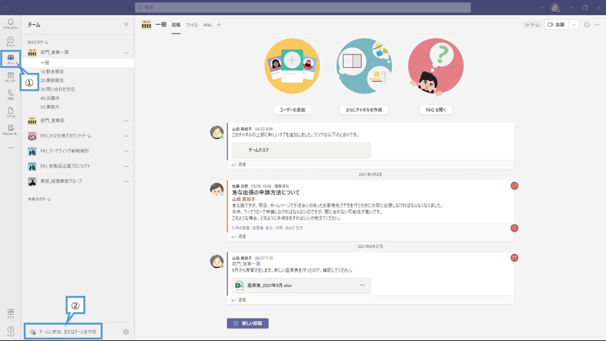Open manage teams gear icon
Viewport: 606px width, 341px height.
pyautogui.click(x=125, y=332)
